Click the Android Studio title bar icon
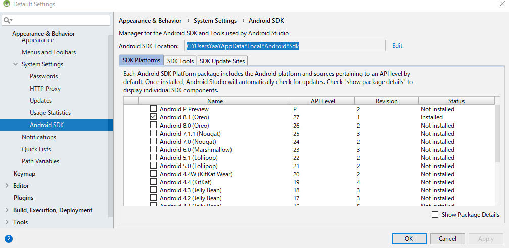 click(x=6, y=5)
